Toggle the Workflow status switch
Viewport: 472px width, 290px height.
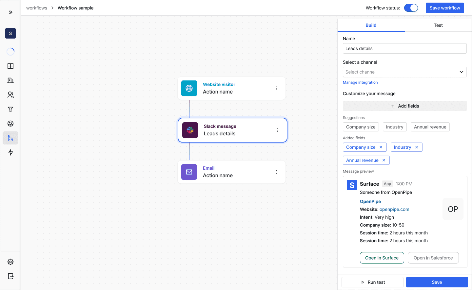point(411,8)
